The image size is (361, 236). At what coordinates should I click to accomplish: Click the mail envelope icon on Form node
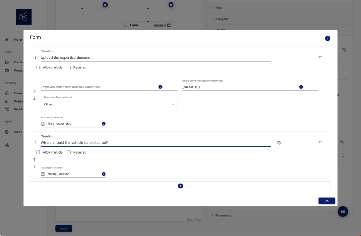click(x=169, y=25)
